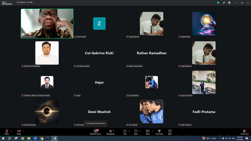Screen dimensions: 251x141
Task: Expand React options arrow
Action: click(x=140, y=131)
